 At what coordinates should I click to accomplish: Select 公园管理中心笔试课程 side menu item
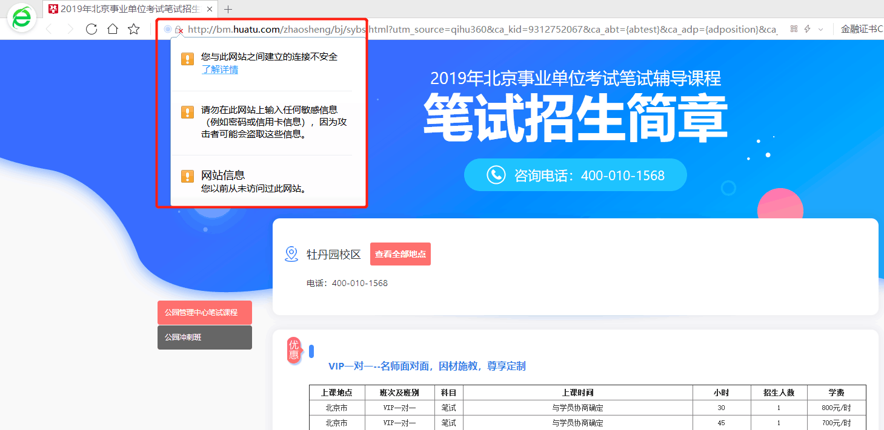(204, 313)
